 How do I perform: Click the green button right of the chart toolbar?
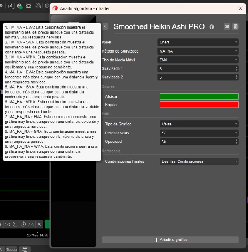47,224
